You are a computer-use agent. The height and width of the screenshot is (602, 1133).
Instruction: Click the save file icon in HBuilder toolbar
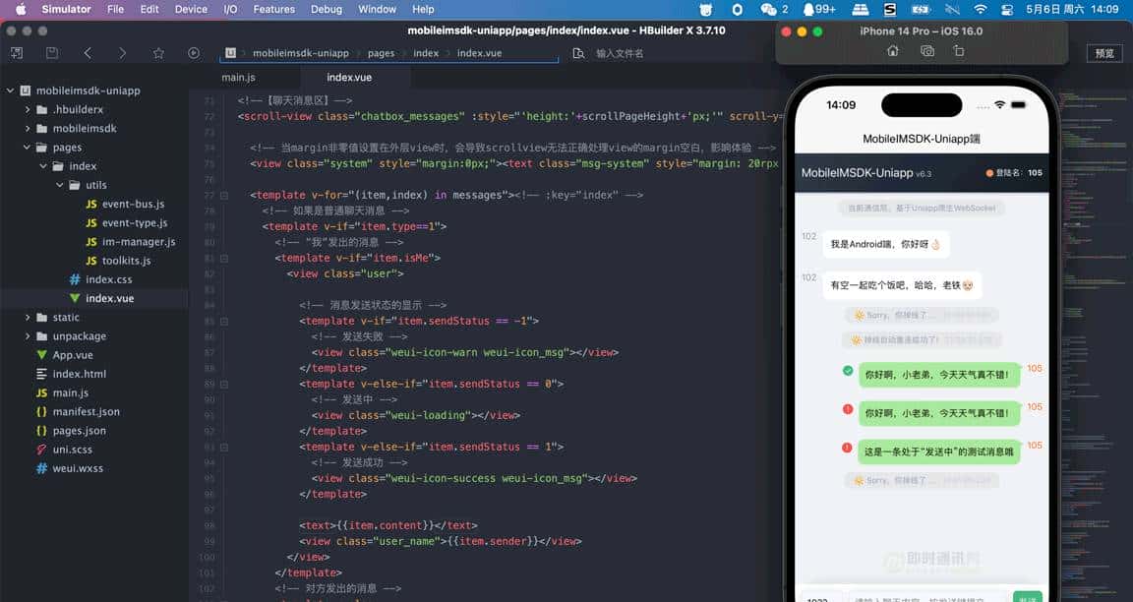point(52,53)
